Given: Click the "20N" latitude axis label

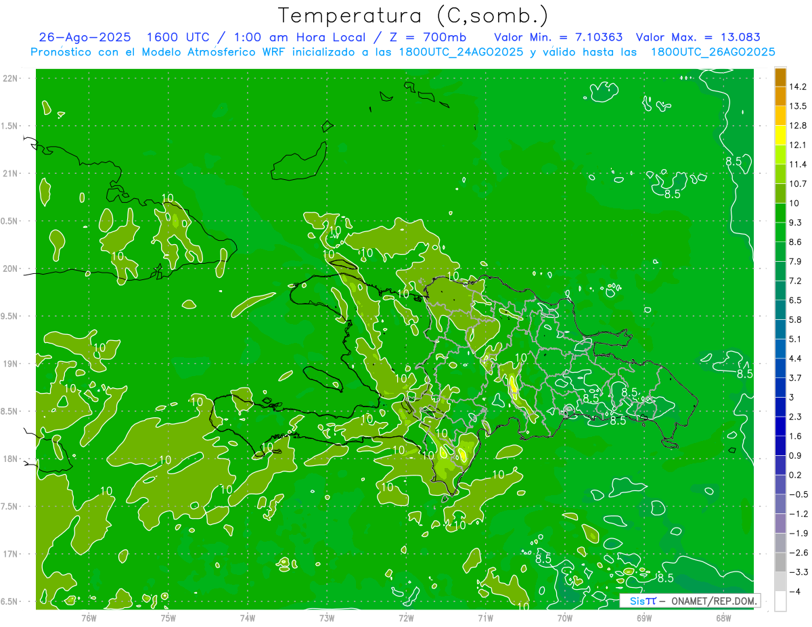Looking at the screenshot, I should 12,269.
